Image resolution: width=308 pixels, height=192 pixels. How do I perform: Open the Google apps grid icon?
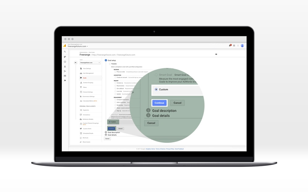[234, 45]
